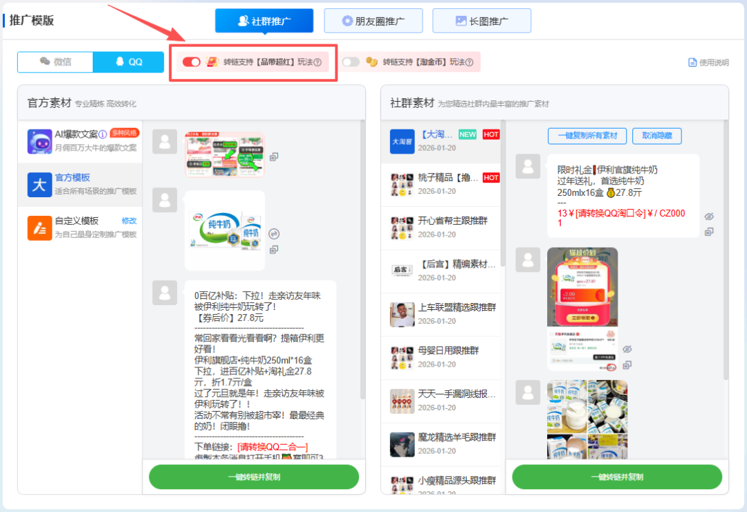Copy the promo collage image in official materials
Screen dimensions: 747x512
pos(274,157)
